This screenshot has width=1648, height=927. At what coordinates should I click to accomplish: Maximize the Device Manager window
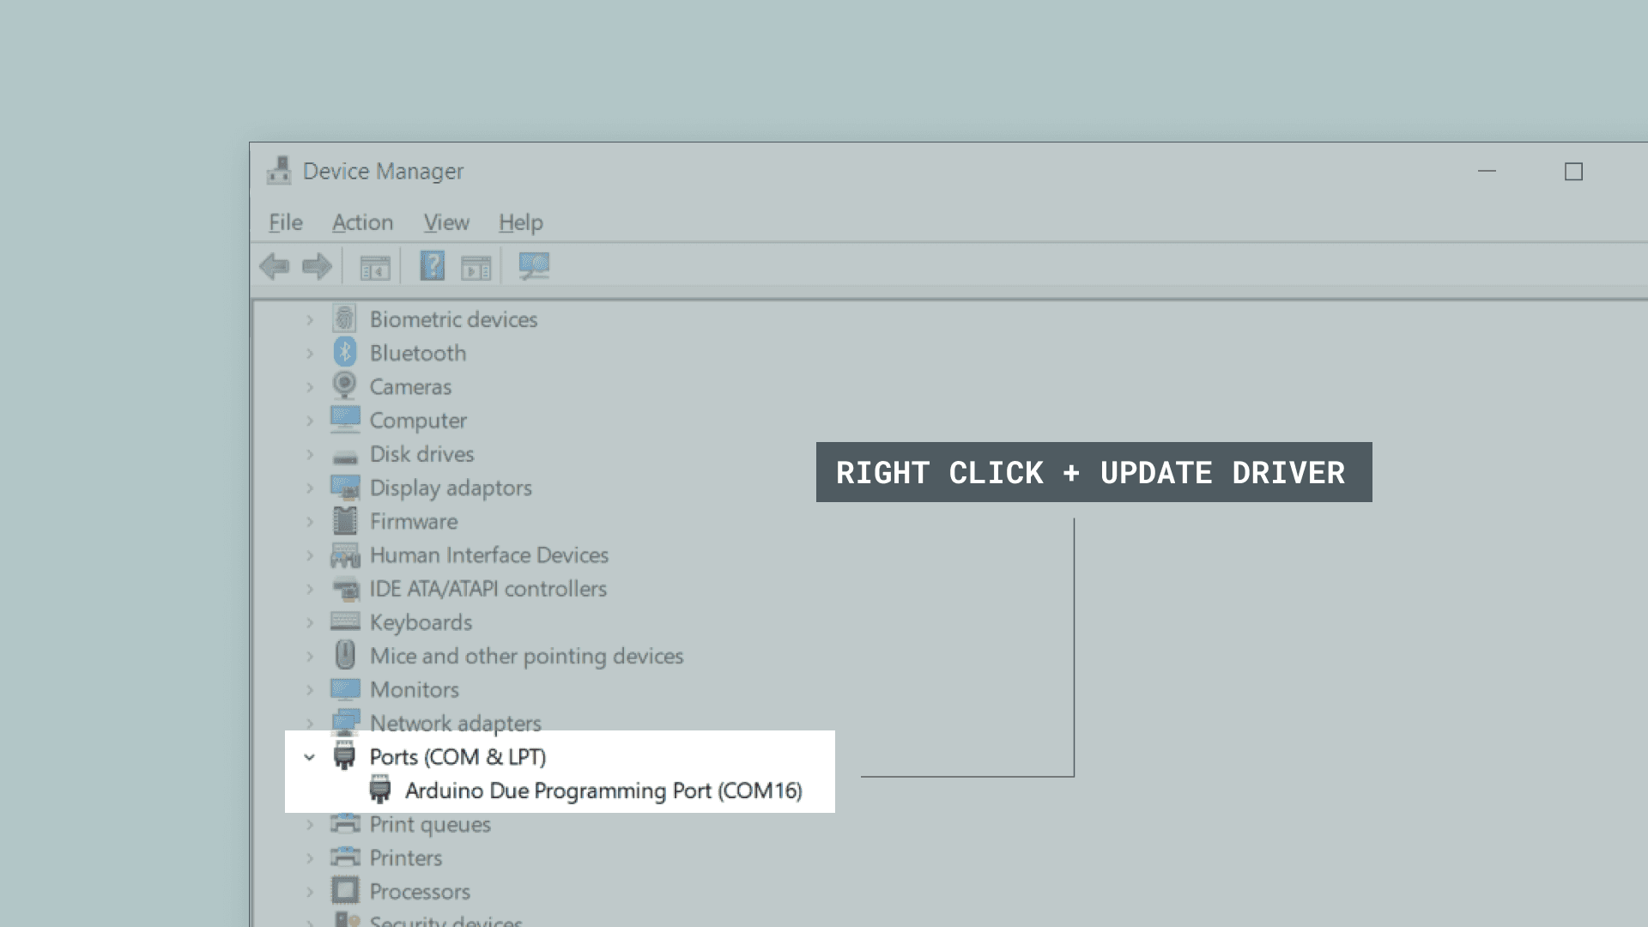coord(1573,172)
